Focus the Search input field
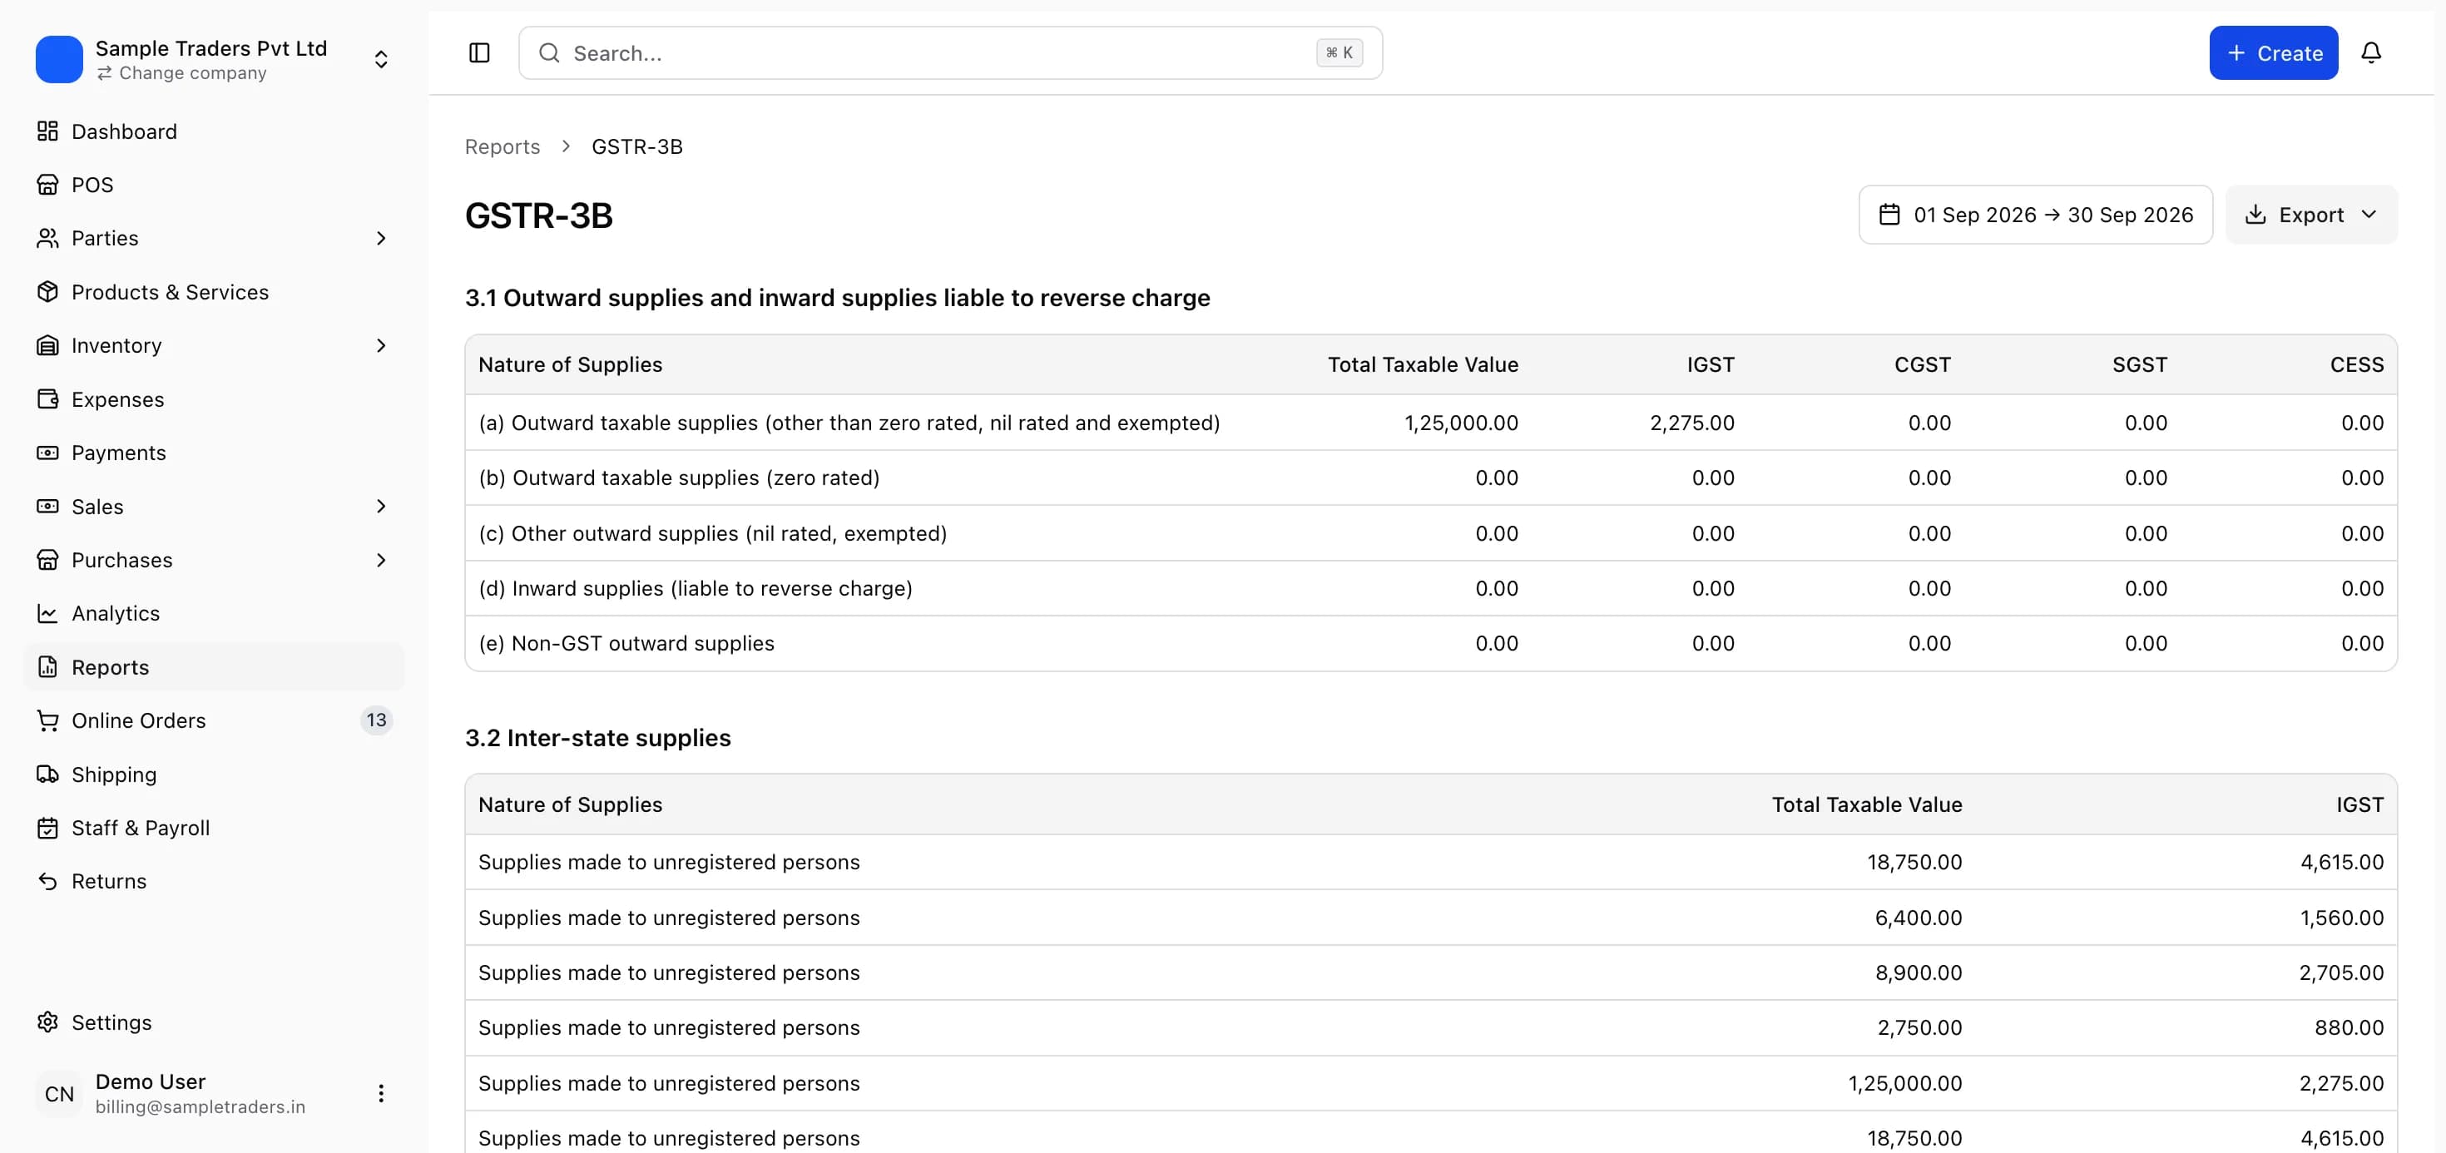The height and width of the screenshot is (1153, 2446). (x=950, y=53)
